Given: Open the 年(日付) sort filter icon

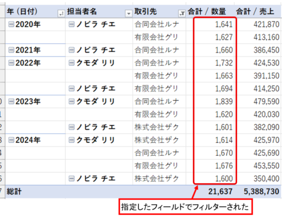Looking at the screenshot, I should (x=61, y=14).
